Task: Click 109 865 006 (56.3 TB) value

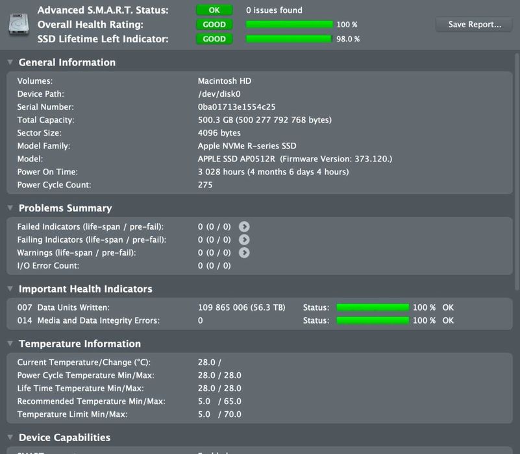Action: (x=241, y=307)
